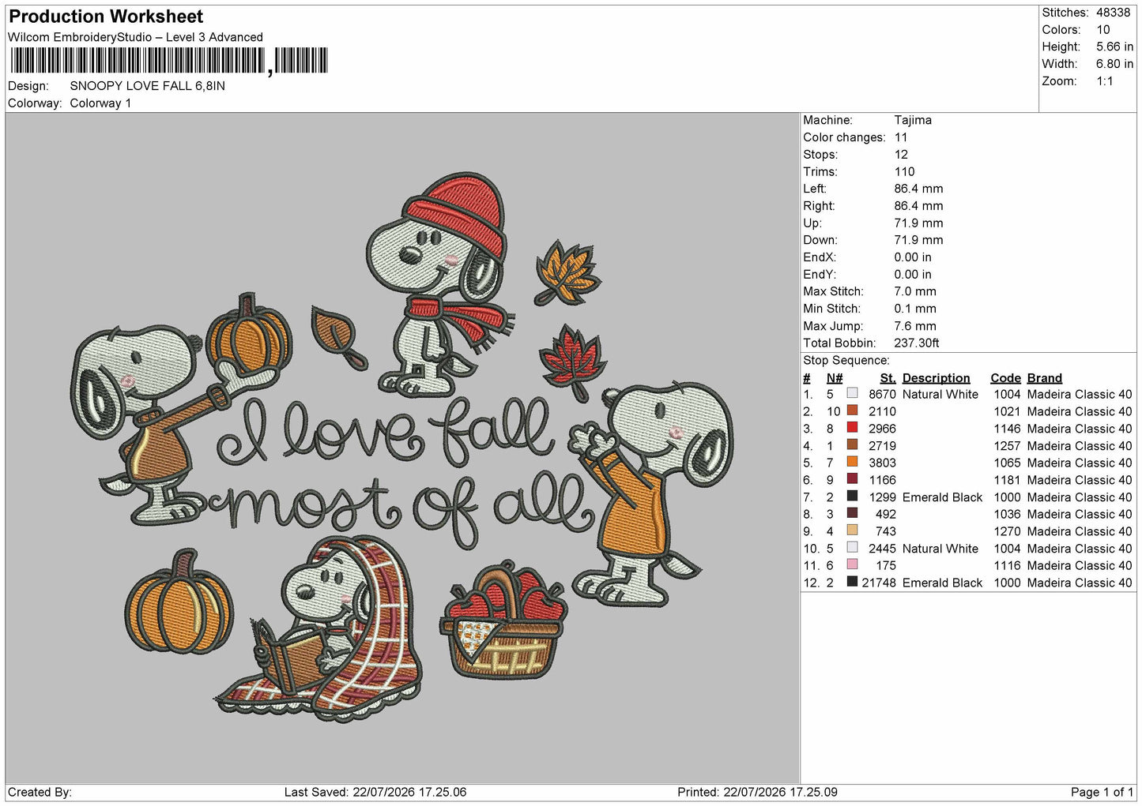This screenshot has width=1142, height=806.
Task: Click the Natural White swatch in stop 1
Action: pyautogui.click(x=852, y=393)
